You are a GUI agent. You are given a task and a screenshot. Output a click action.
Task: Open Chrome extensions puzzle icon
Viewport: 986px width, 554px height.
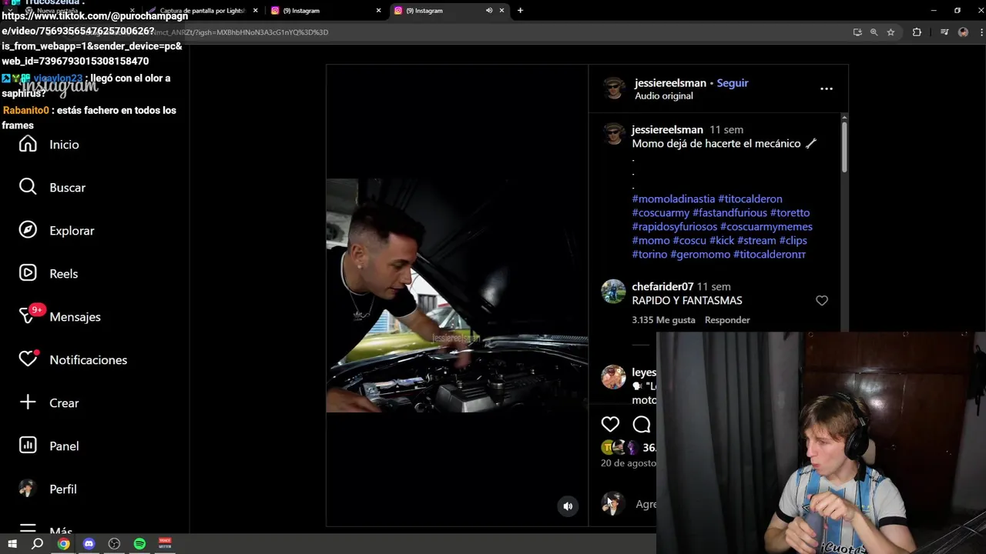pos(917,32)
